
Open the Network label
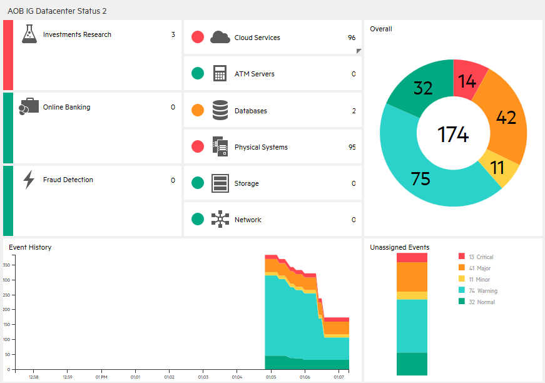coord(248,220)
